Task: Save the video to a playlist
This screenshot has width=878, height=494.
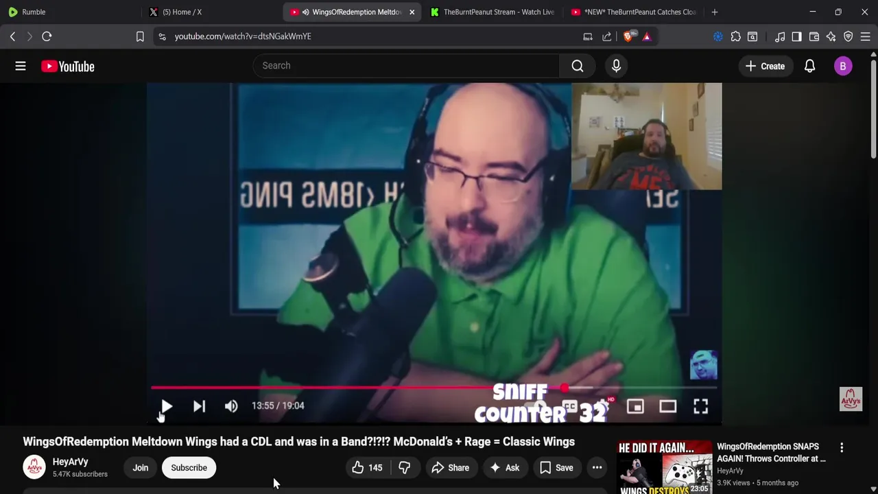Action: click(x=556, y=468)
